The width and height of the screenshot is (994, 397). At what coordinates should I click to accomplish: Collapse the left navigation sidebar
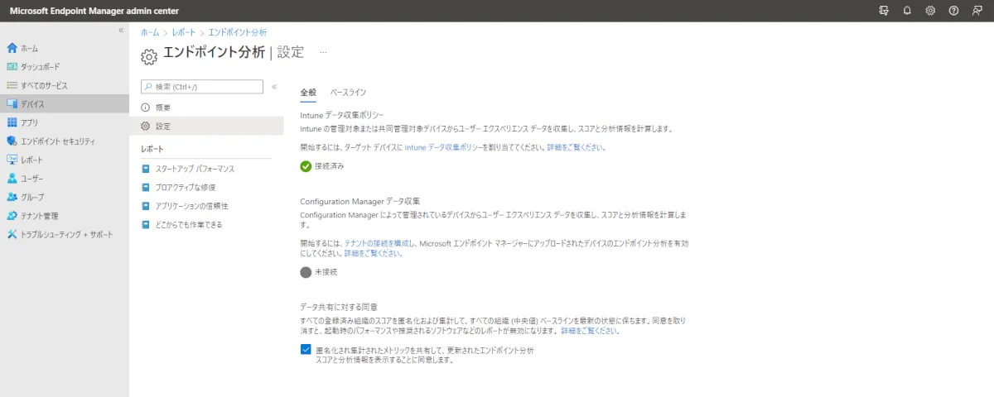coord(121,30)
